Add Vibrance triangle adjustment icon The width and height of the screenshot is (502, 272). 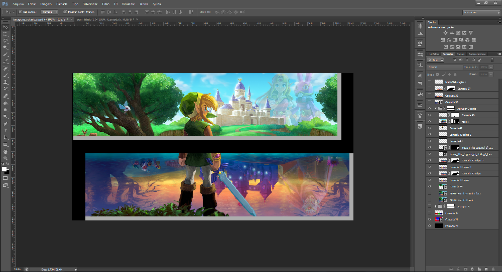471,33
